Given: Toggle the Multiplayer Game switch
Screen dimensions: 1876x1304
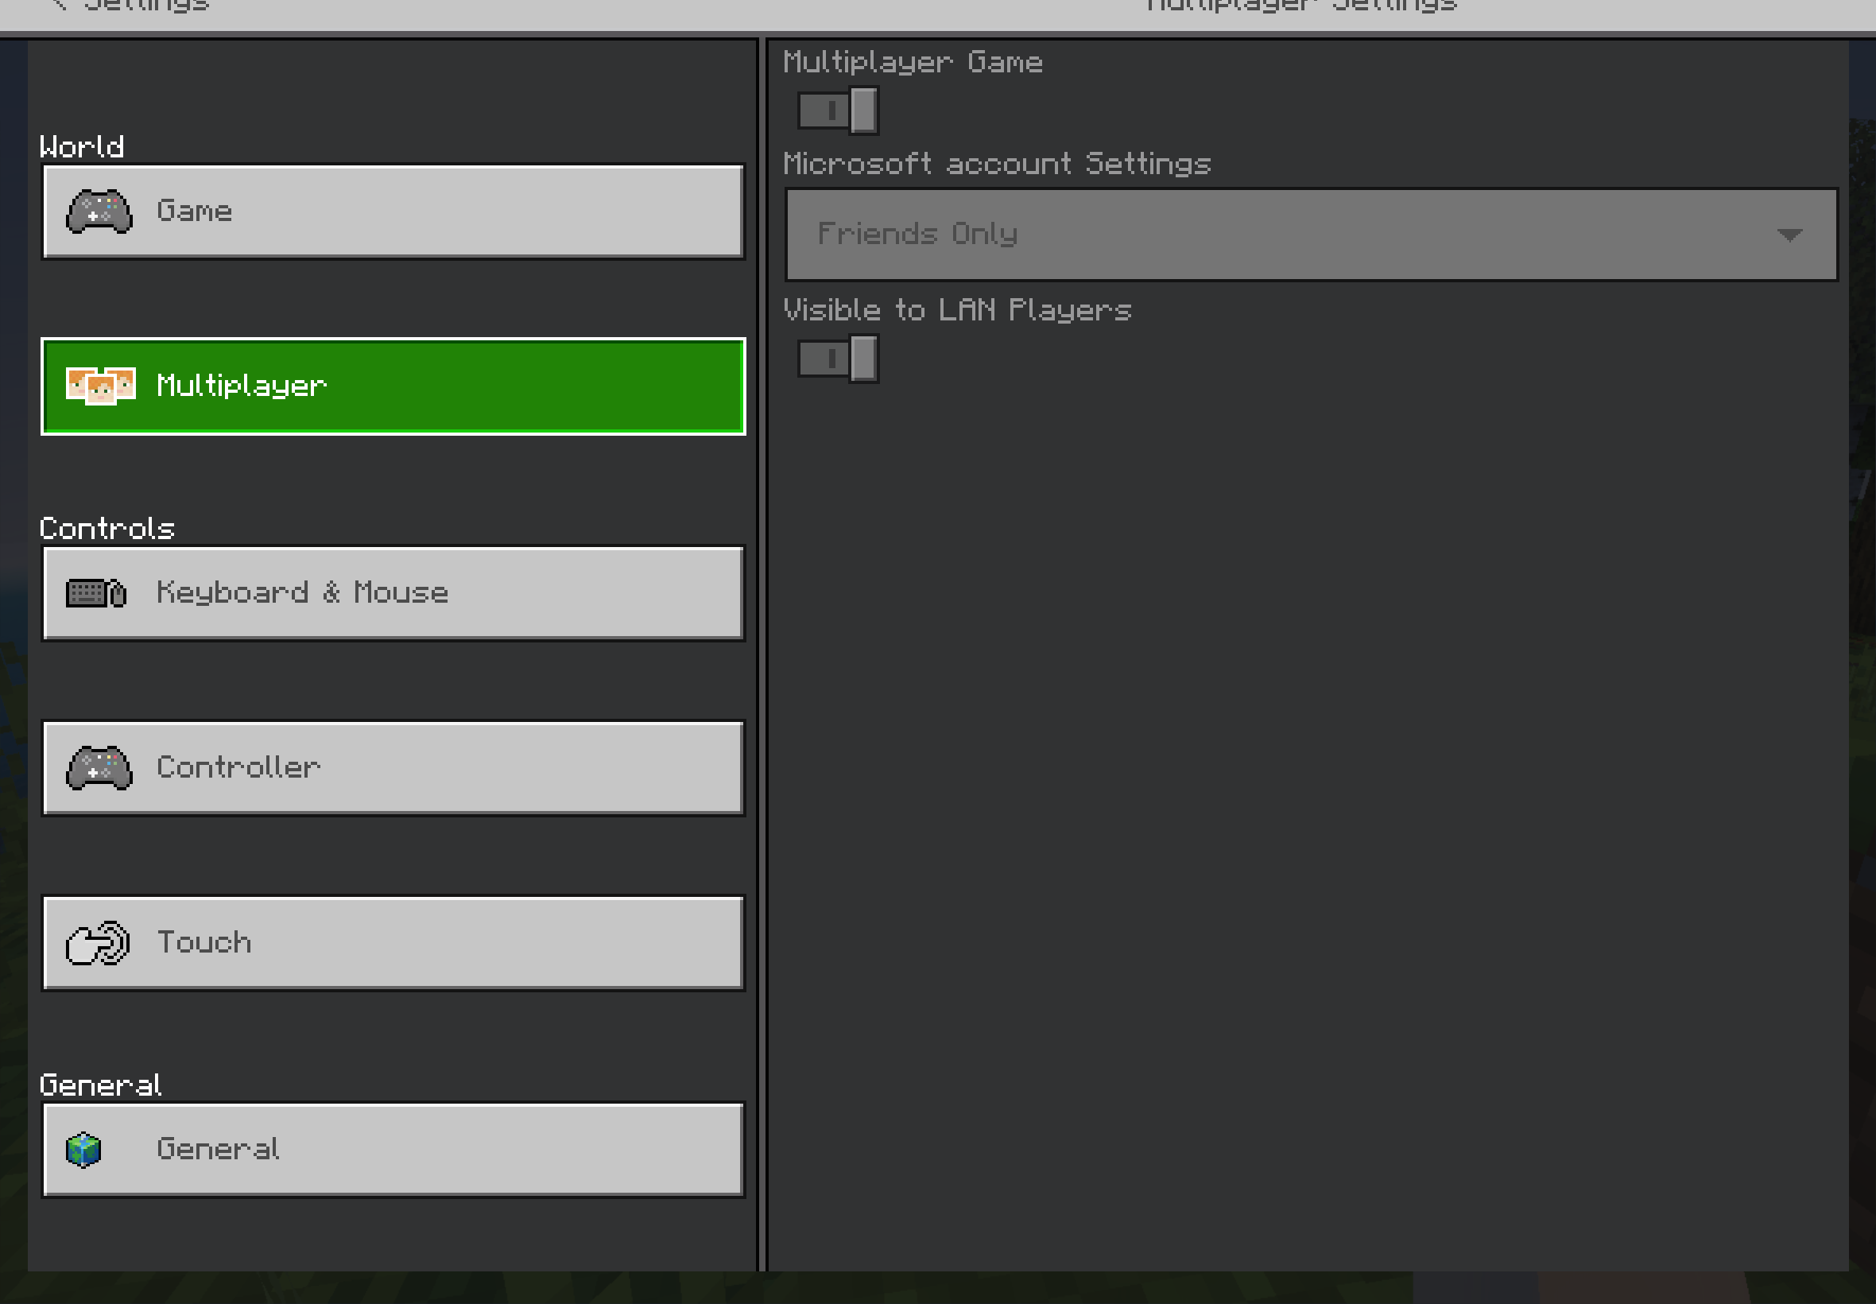Looking at the screenshot, I should 838,111.
